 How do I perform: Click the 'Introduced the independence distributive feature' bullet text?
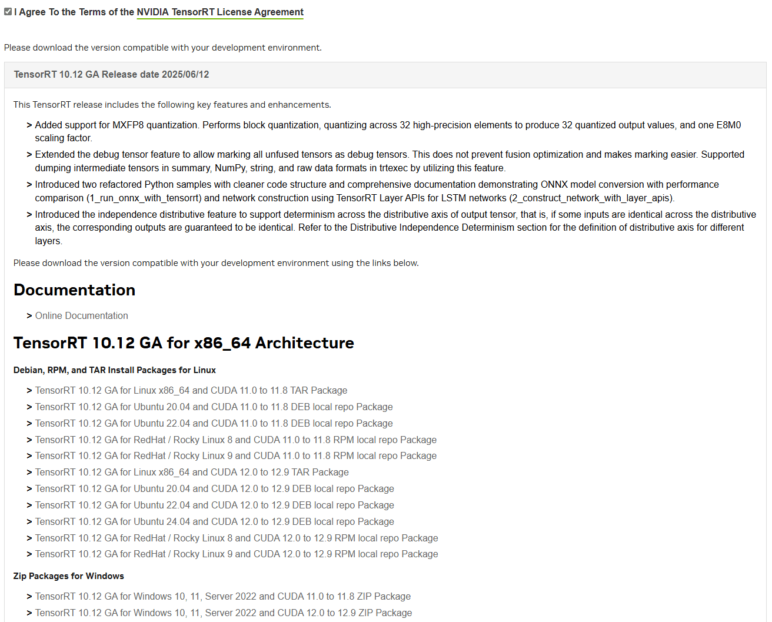[395, 228]
